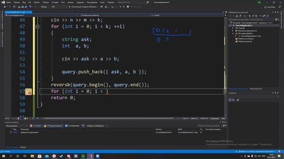The height and width of the screenshot is (159, 284).
Task: Click the horizontal scrollbar of the editor
Action: [x=109, y=118]
